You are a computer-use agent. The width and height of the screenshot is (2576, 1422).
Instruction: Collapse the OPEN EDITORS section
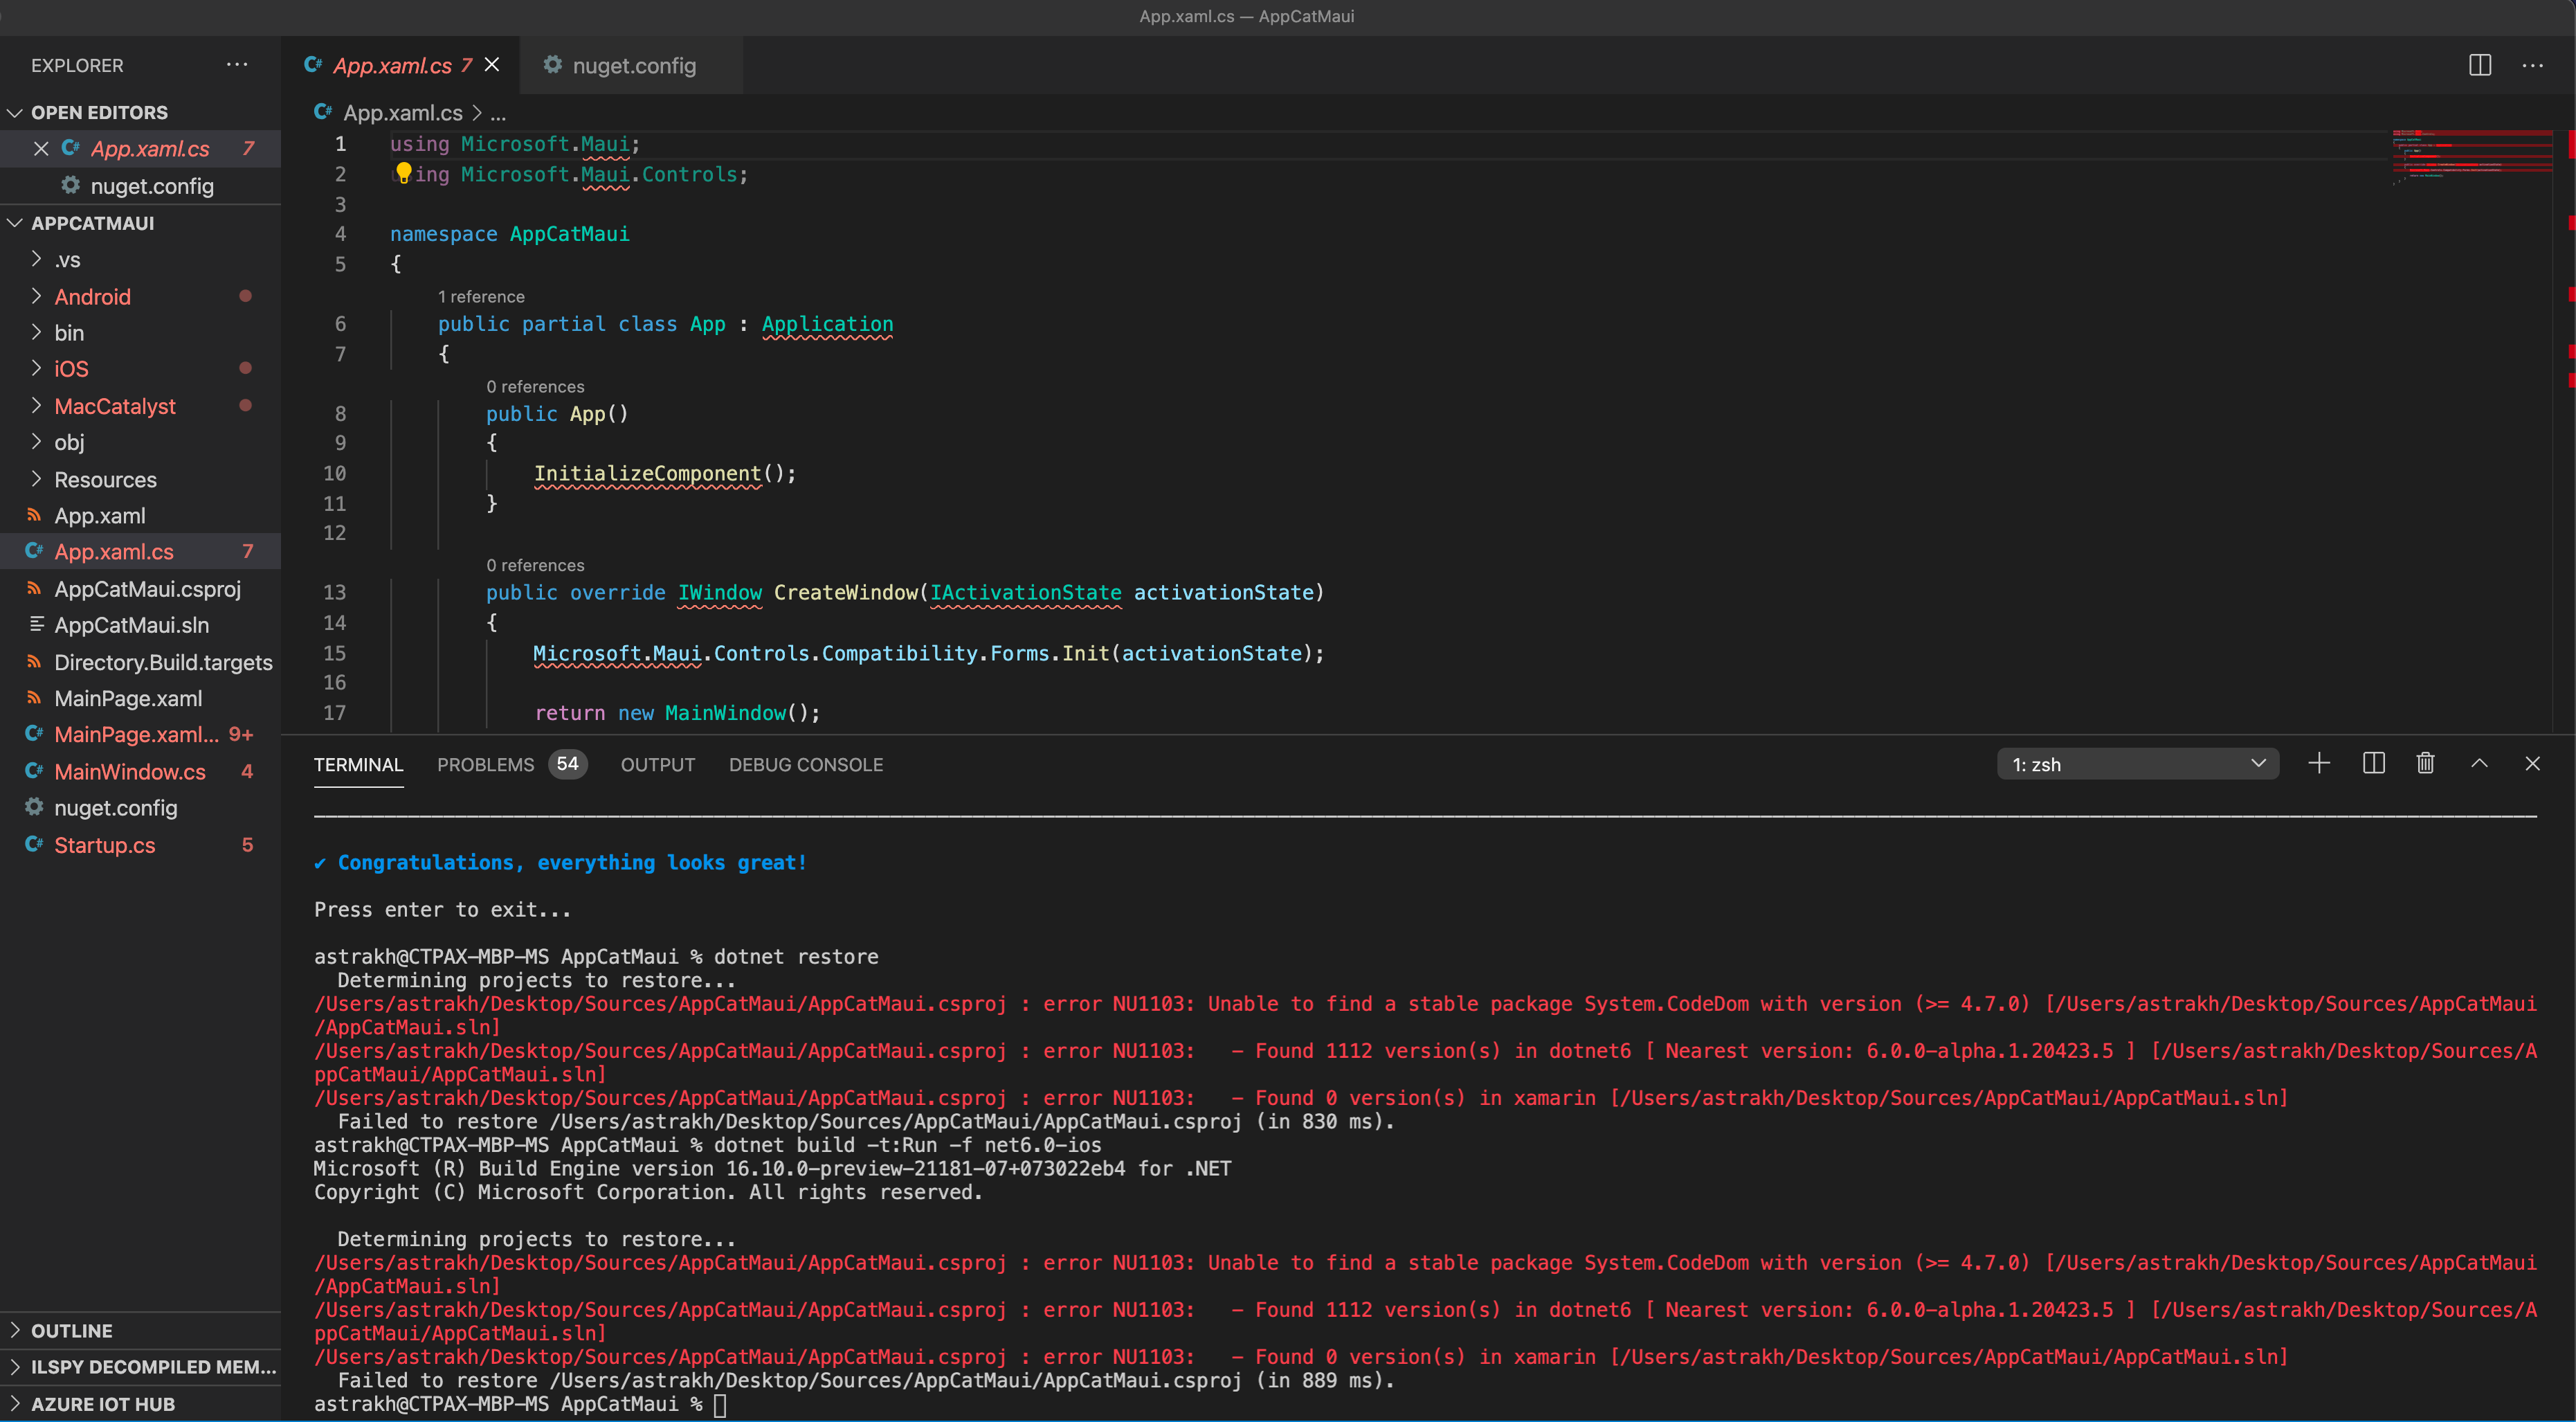click(15, 112)
